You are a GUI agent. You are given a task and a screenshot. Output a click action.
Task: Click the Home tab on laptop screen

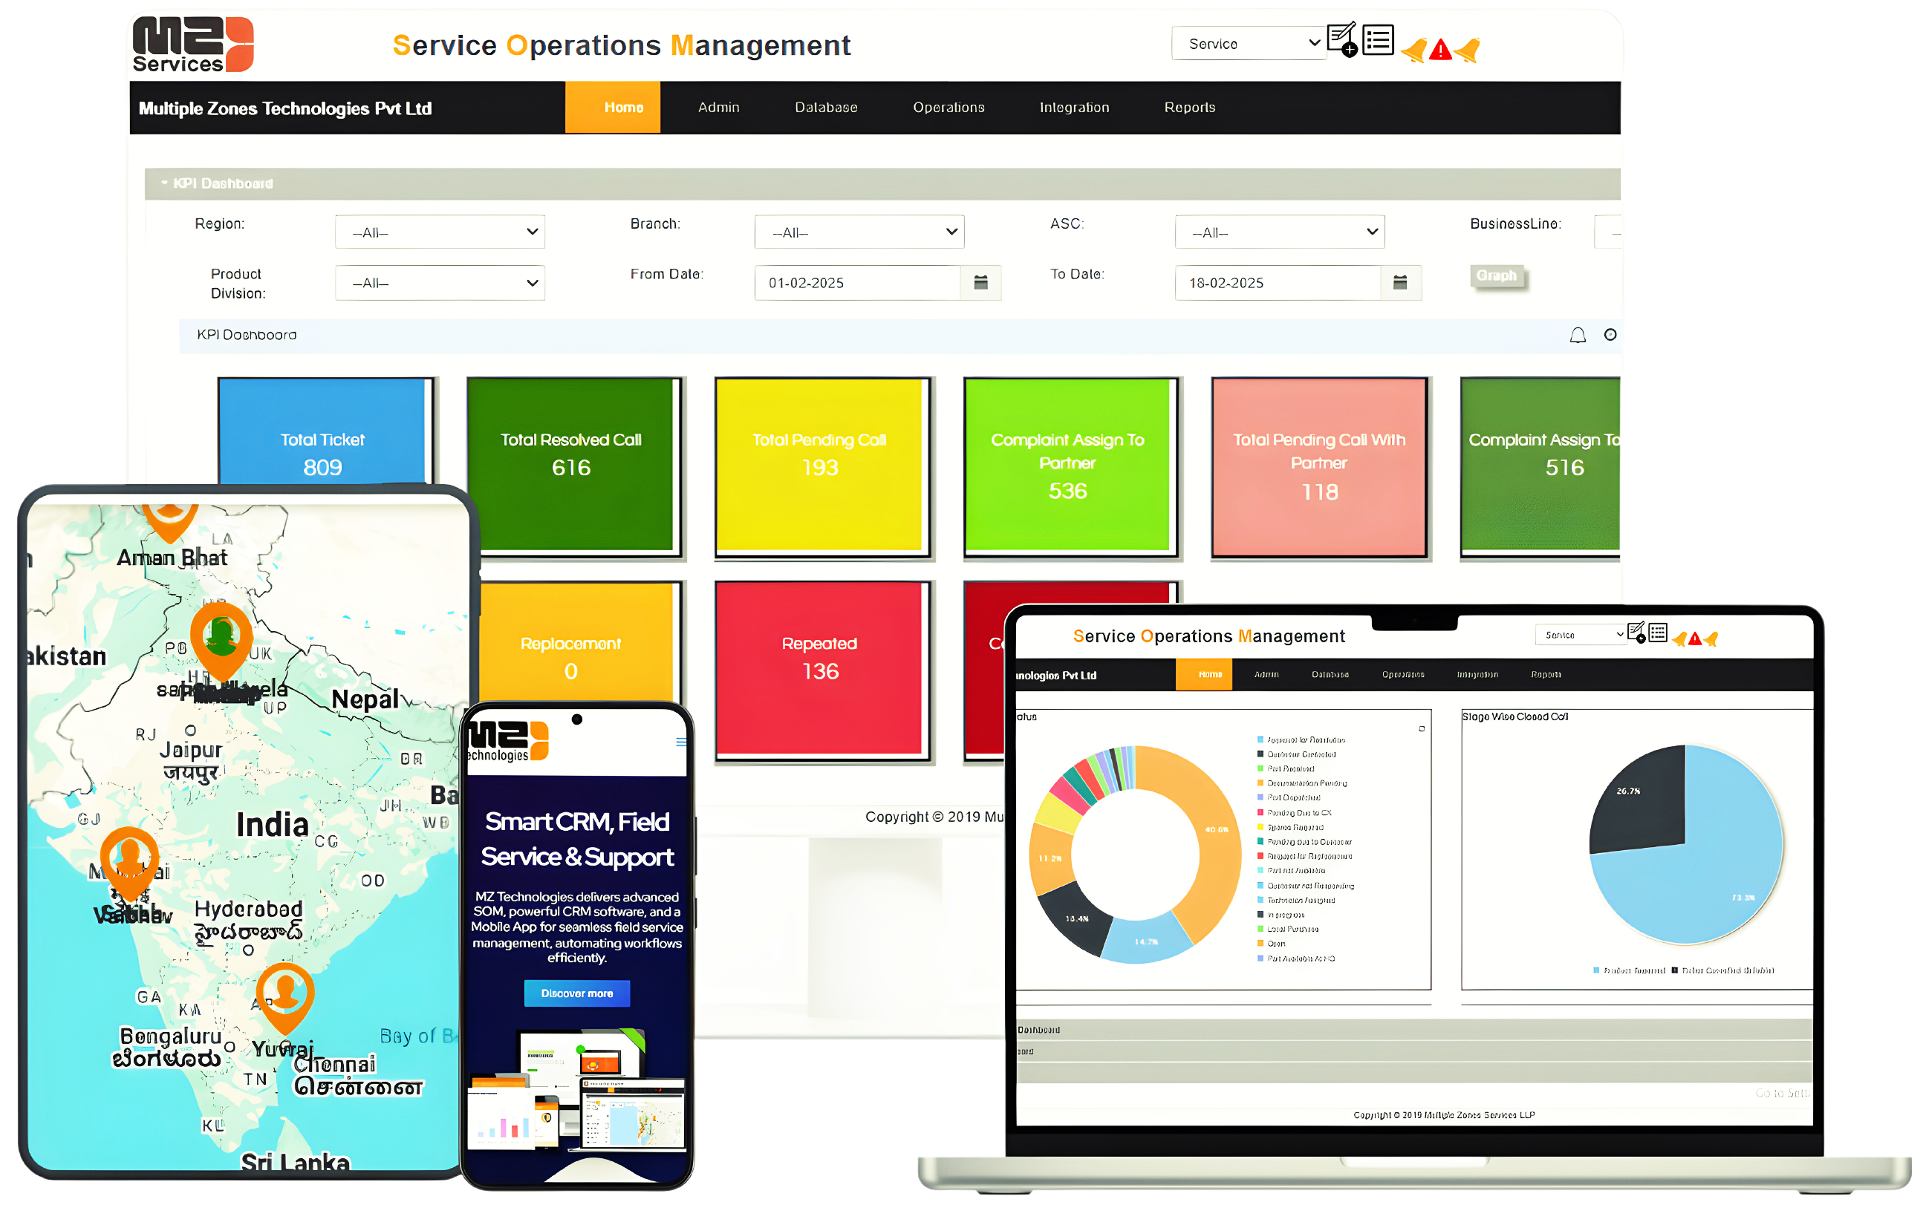point(1204,674)
